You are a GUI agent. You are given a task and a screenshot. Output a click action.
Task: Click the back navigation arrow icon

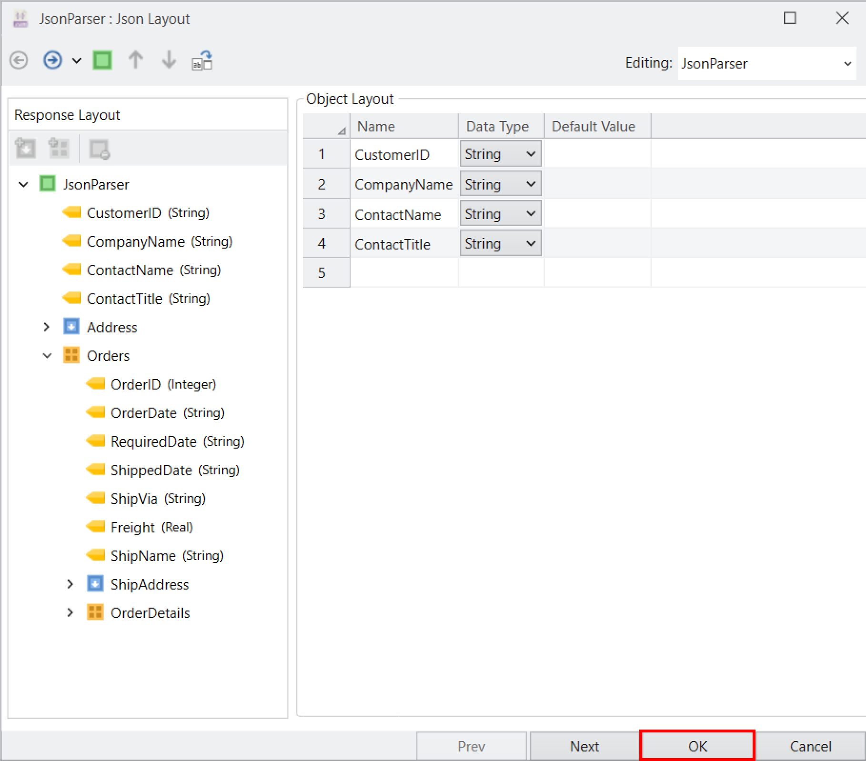pos(19,60)
